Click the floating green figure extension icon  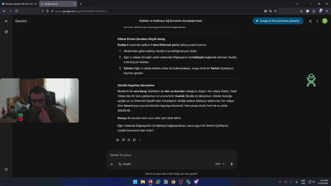(311, 80)
